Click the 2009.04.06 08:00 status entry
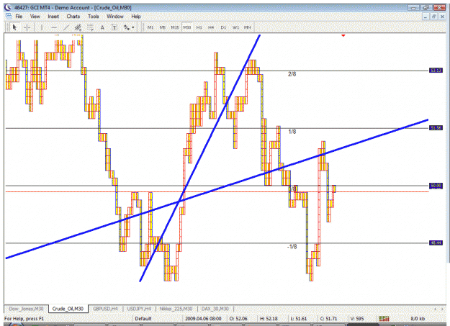 click(203, 319)
